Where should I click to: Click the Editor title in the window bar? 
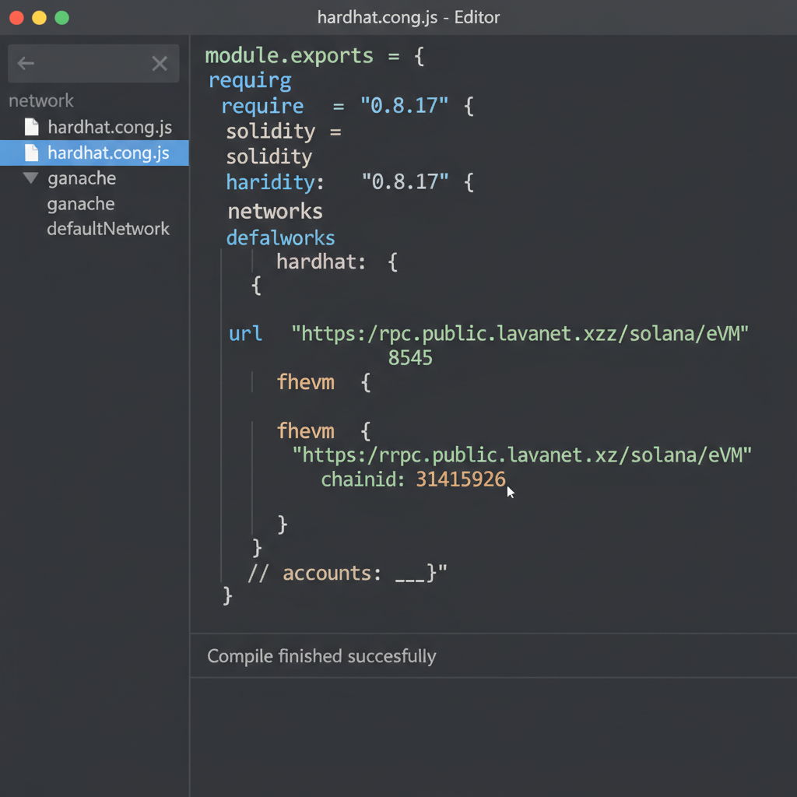pos(476,17)
